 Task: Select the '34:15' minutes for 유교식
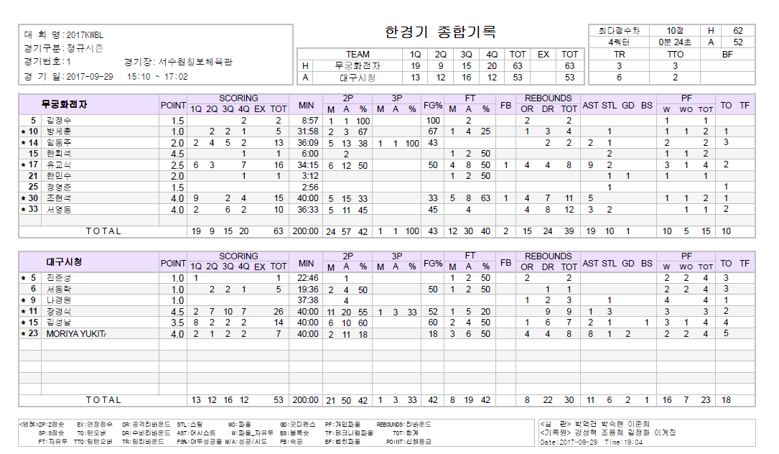coord(308,165)
